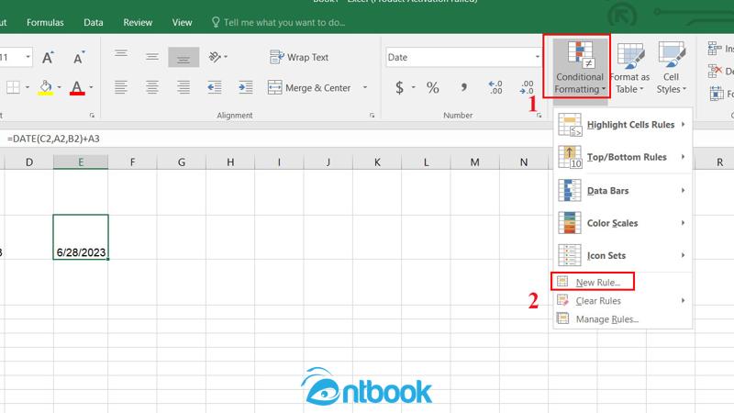Screen dimensions: 734x413
Task: Expand the dollar format dropdown arrow
Action: click(x=414, y=87)
